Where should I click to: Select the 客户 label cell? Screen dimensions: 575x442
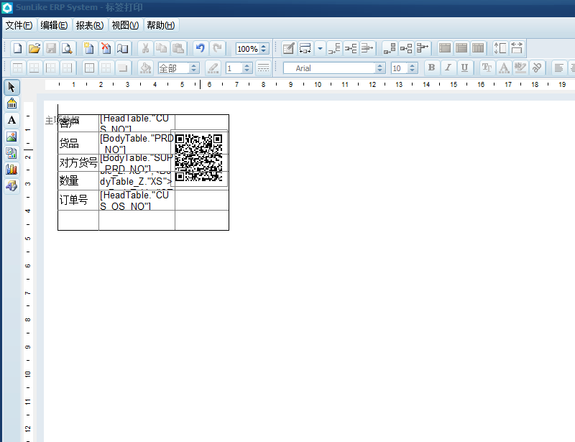[x=78, y=123]
